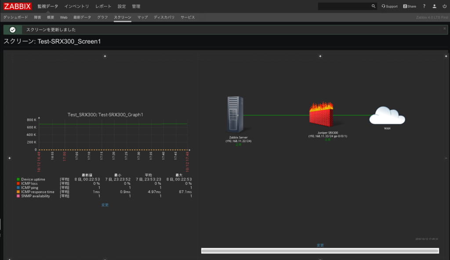The height and width of the screenshot is (260, 450).
Task: Open the user profile icon
Action: pos(435,6)
